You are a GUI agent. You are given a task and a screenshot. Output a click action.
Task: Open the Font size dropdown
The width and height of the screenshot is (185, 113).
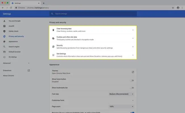pos(121,94)
